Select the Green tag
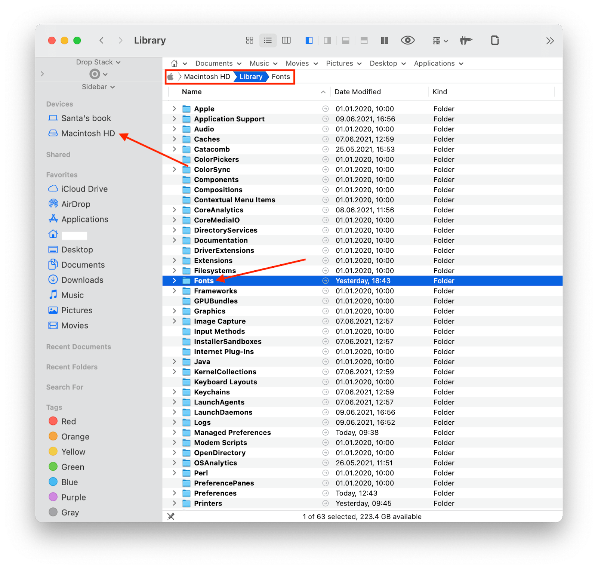598x569 pixels. [66, 467]
